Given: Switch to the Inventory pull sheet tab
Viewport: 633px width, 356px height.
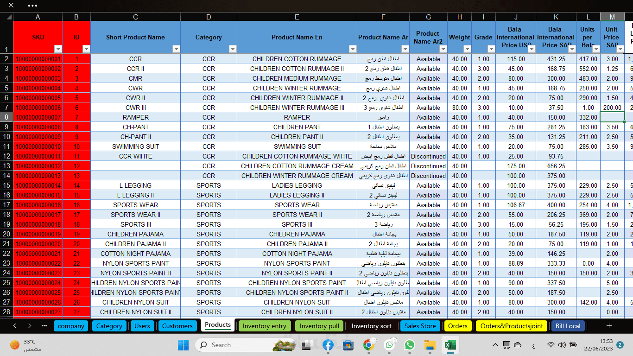Looking at the screenshot, I should click(x=319, y=326).
